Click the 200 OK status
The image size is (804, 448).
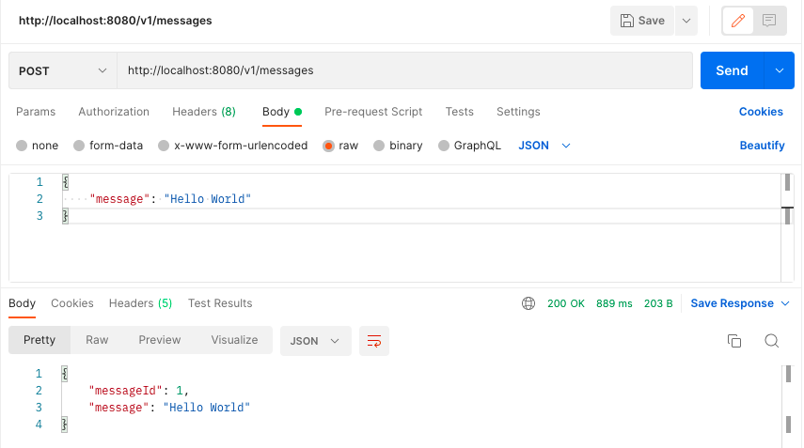pyautogui.click(x=565, y=303)
